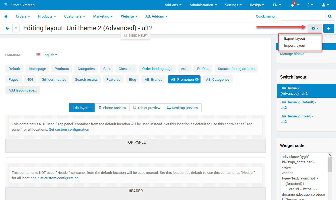The height and width of the screenshot is (200, 336).
Task: Open the gear settings menu button
Action: pyautogui.click(x=314, y=28)
